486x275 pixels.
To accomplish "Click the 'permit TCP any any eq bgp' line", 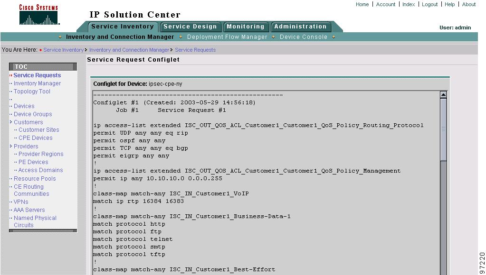I will click(x=141, y=148).
